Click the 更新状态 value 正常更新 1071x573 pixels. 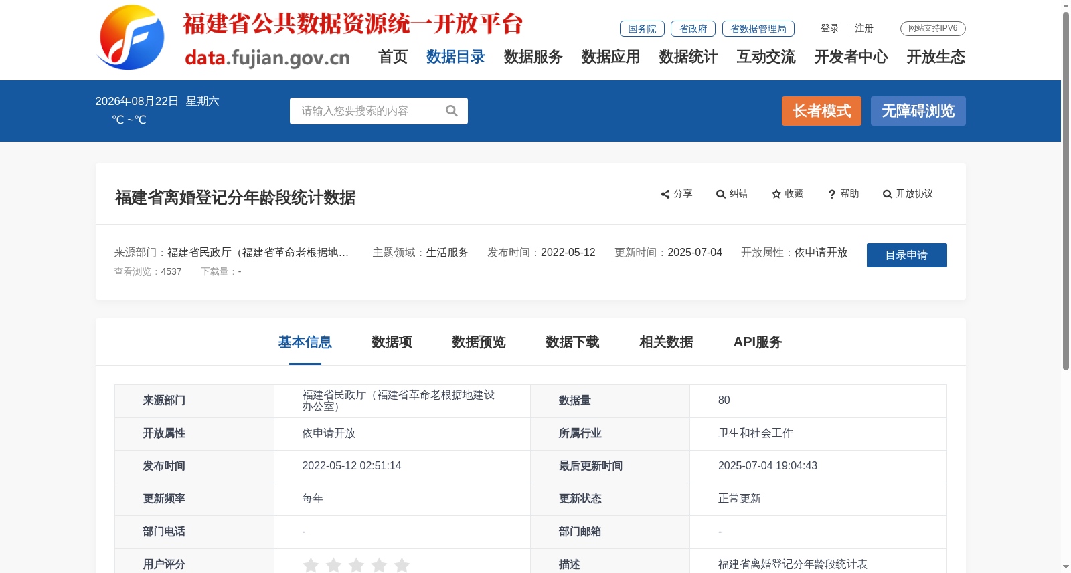[740, 499]
